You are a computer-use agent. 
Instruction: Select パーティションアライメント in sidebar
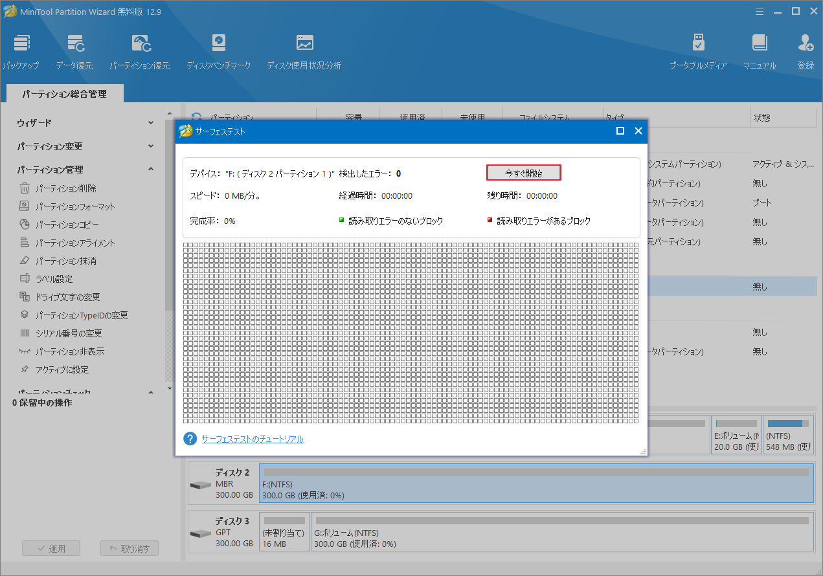click(67, 243)
